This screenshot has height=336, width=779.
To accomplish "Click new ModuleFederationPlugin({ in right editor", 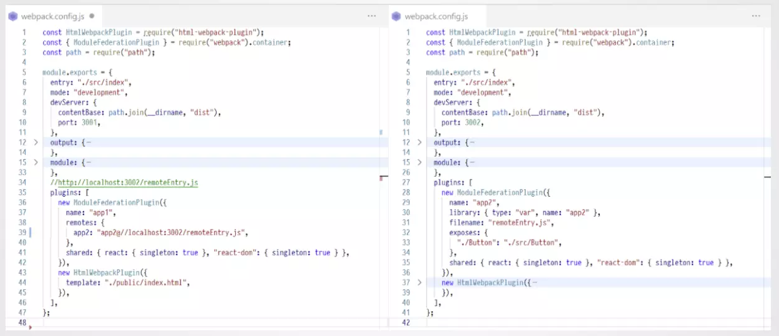I will pyautogui.click(x=496, y=192).
